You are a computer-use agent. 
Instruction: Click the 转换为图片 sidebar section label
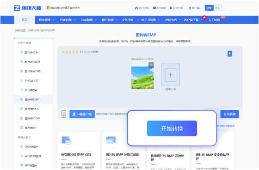[24, 137]
